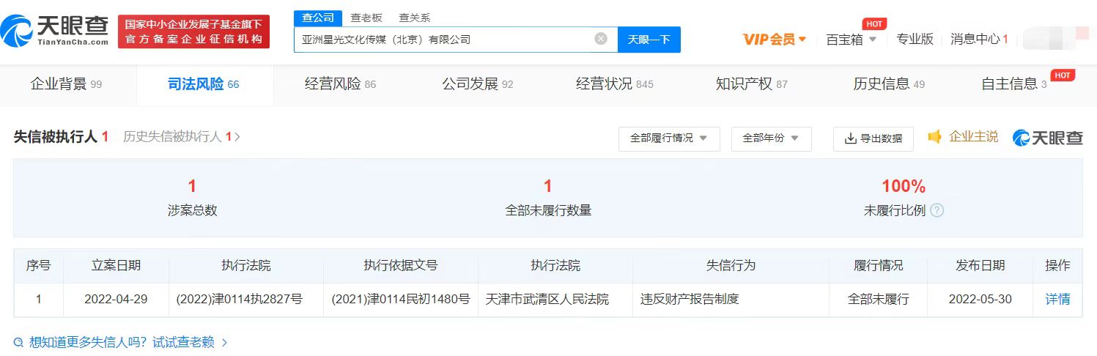Click the 履行情况 column header

[x=878, y=265]
